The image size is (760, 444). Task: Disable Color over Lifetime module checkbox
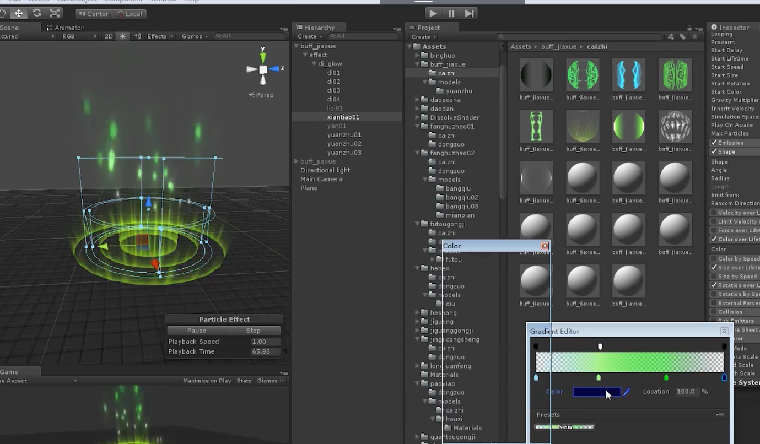click(x=714, y=239)
